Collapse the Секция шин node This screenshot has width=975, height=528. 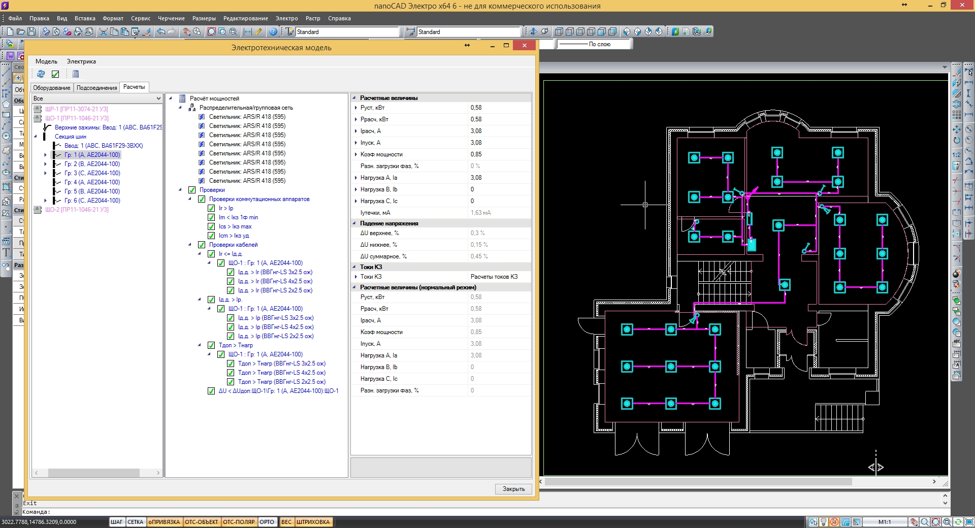click(36, 137)
